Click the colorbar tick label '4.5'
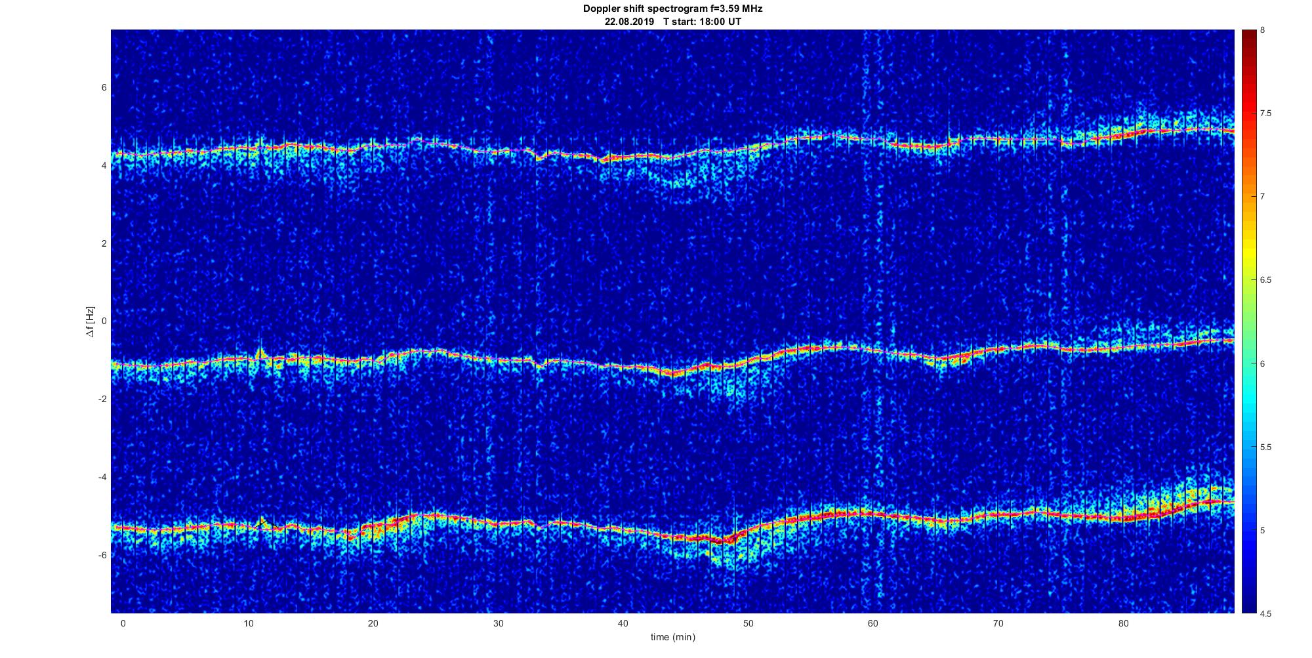This screenshot has width=1312, height=658. 1265,613
